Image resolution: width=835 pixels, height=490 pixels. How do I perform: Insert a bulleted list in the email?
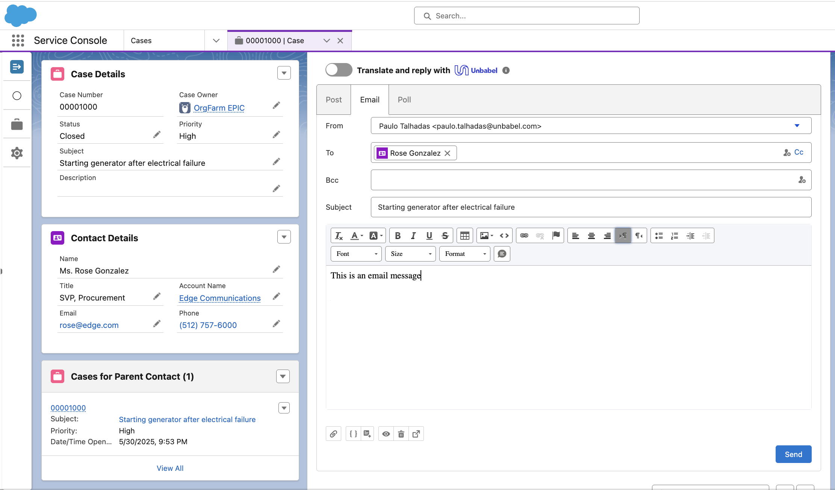click(659, 236)
